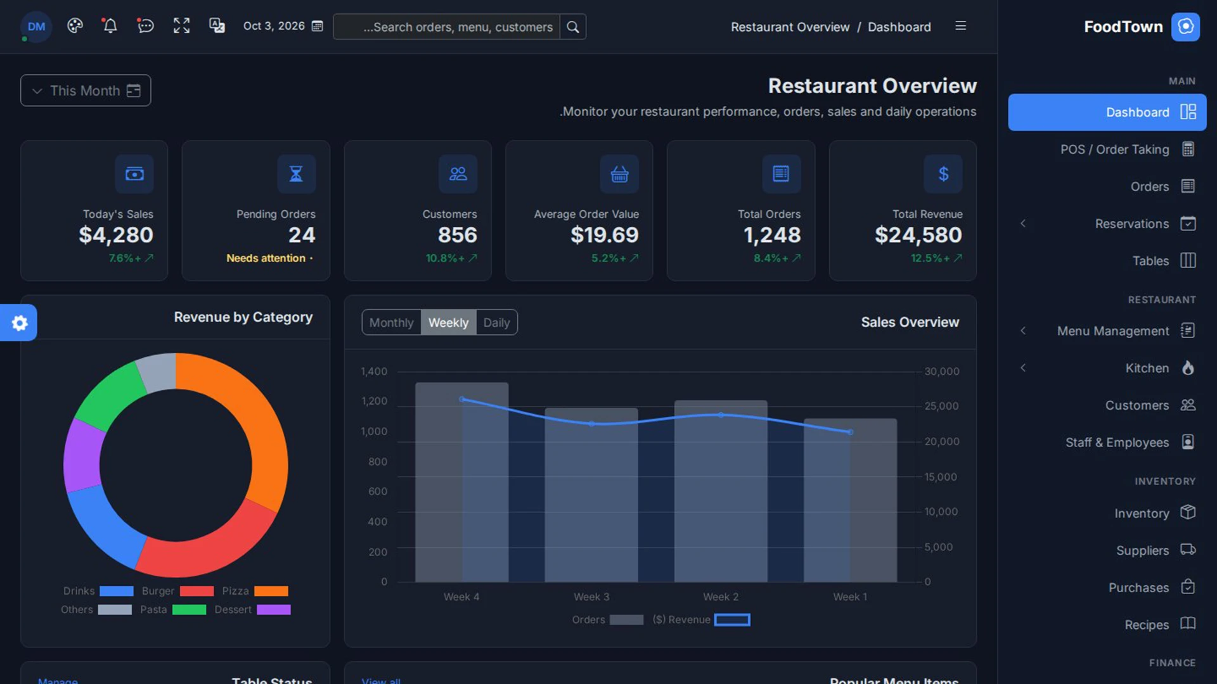Open the theme palette icon
1217x684 pixels.
pyautogui.click(x=75, y=26)
